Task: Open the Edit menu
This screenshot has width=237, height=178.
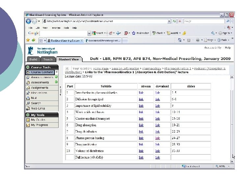Action: pos(38,28)
